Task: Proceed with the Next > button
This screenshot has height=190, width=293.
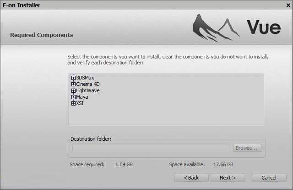Action: click(x=228, y=178)
